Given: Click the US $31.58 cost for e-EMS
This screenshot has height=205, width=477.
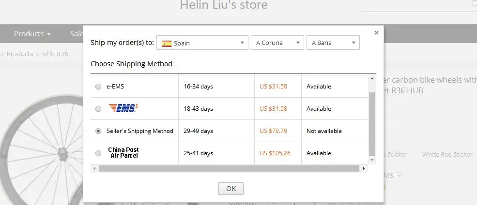Looking at the screenshot, I should [x=273, y=87].
